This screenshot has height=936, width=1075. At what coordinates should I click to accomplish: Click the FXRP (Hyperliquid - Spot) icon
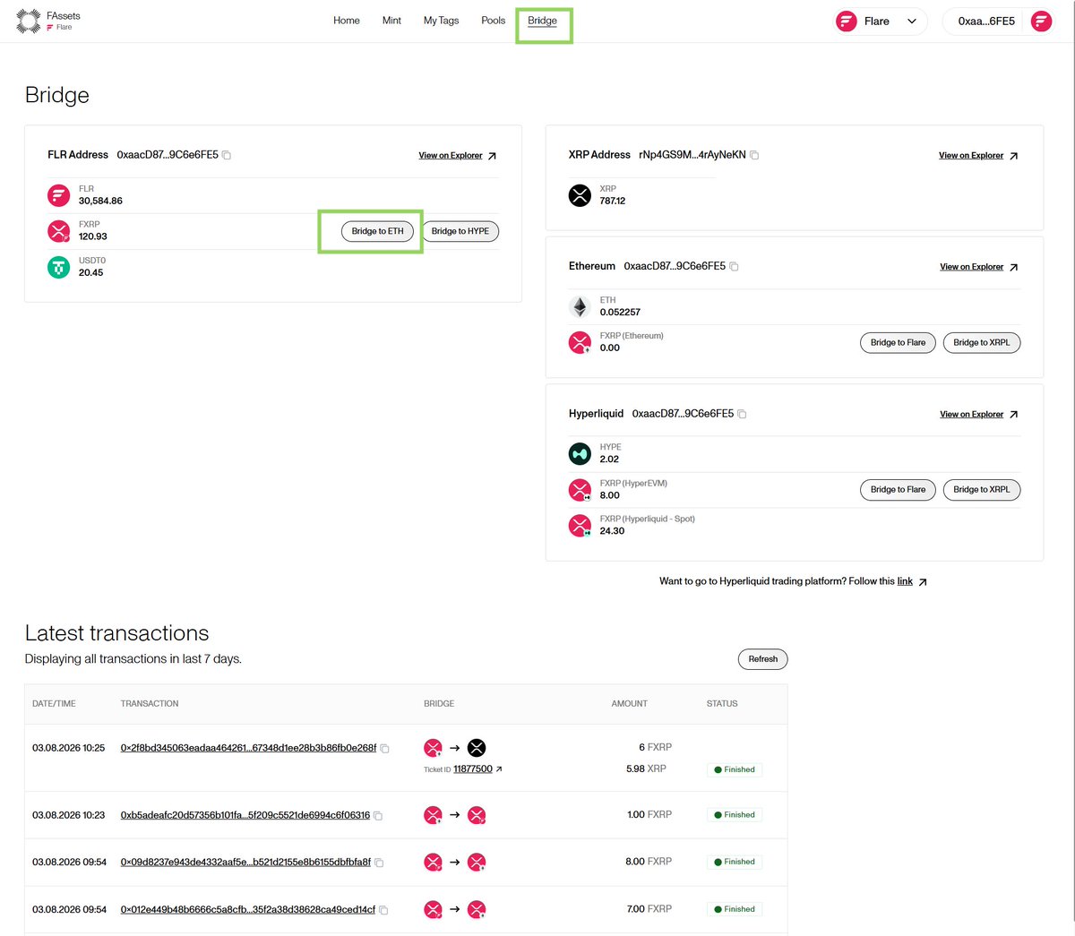point(580,525)
